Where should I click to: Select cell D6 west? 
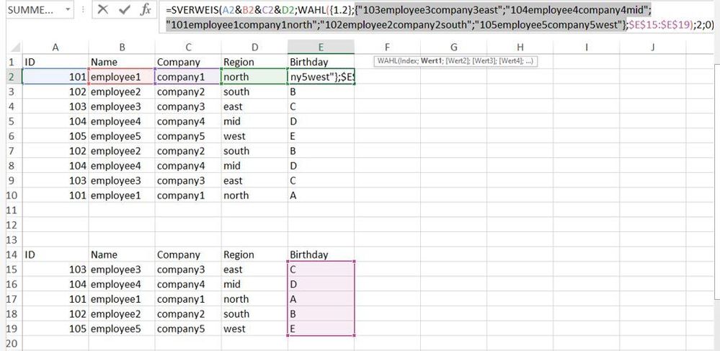pos(255,136)
